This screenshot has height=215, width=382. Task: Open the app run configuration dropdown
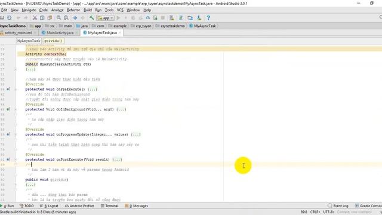point(105,18)
